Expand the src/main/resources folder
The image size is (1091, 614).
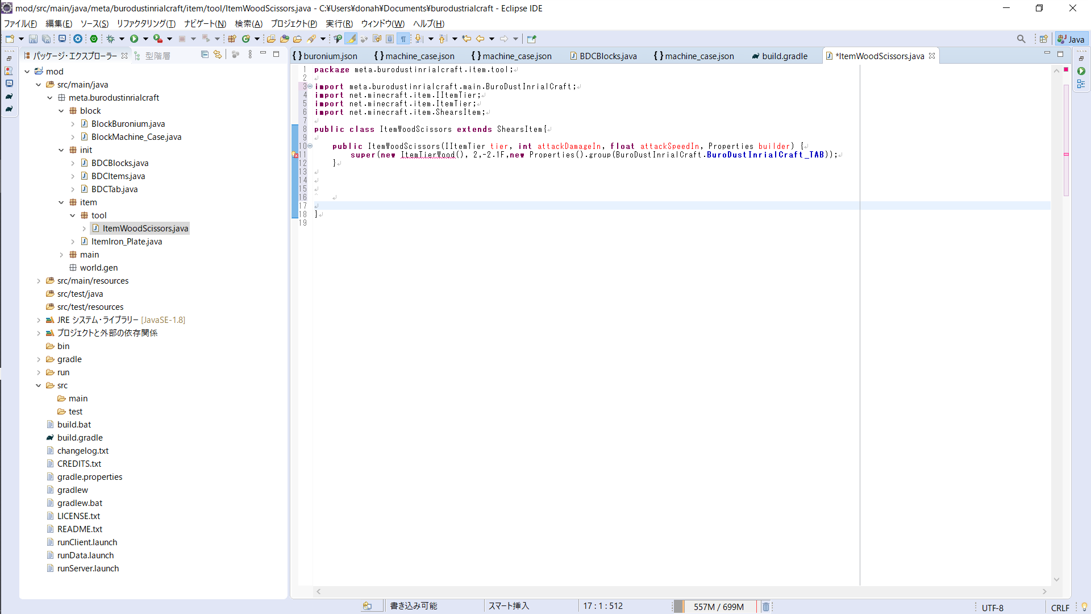tap(39, 281)
